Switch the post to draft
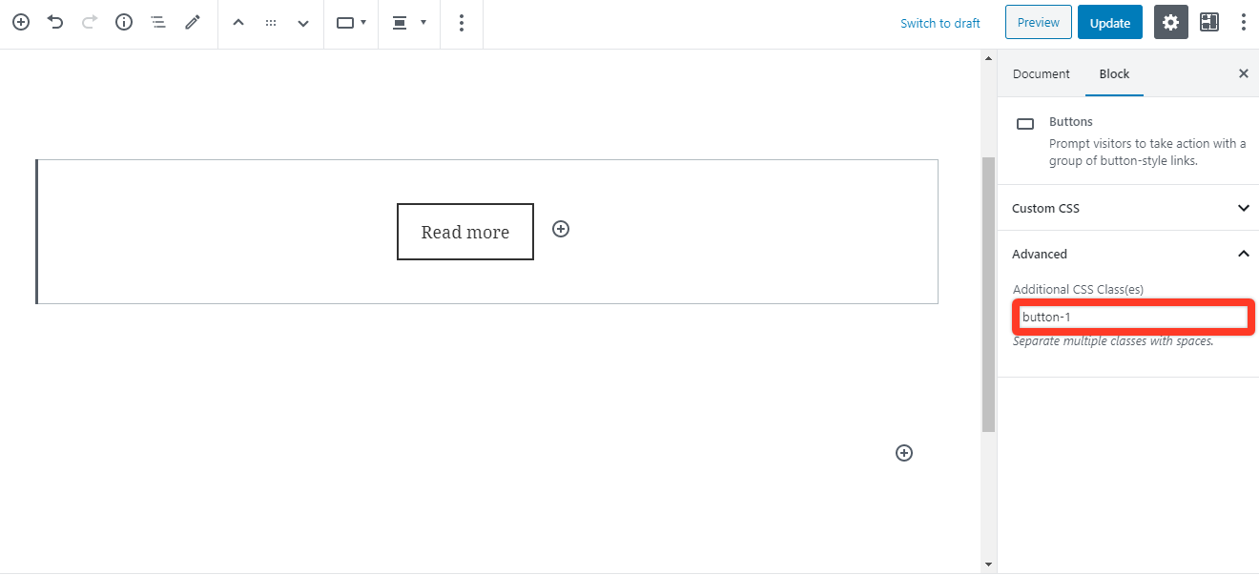The image size is (1259, 575). 940,23
